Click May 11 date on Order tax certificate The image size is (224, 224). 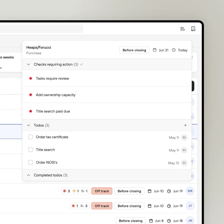pyautogui.click(x=174, y=137)
